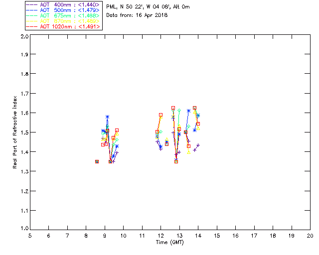319x255 pixels.
Task: Click the AOT 870nm legend entry
Action: tap(63, 21)
